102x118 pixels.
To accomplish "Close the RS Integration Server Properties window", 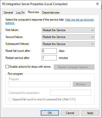I will pos(97,4).
